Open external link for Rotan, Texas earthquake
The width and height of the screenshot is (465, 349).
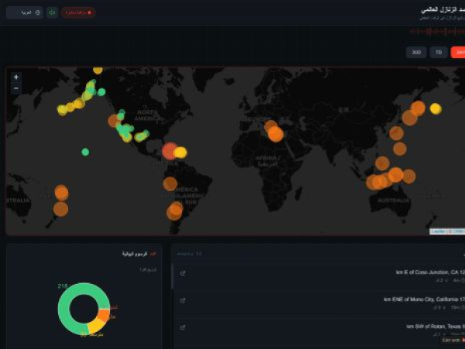tap(183, 327)
